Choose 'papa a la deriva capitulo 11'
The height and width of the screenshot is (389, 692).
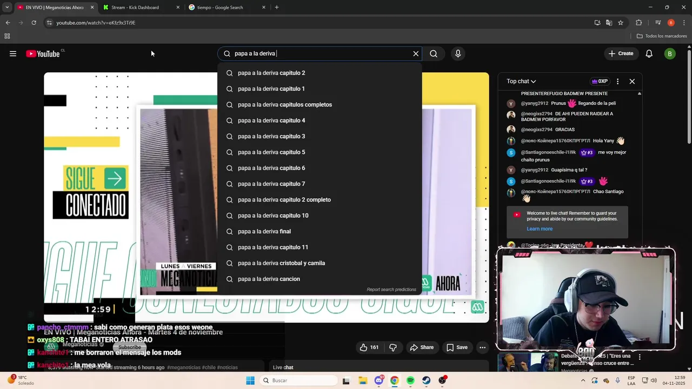coord(320,247)
